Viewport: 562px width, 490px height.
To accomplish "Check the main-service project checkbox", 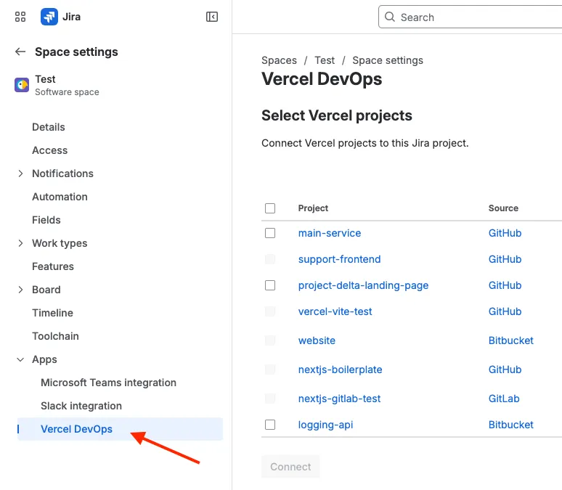I will [x=270, y=233].
